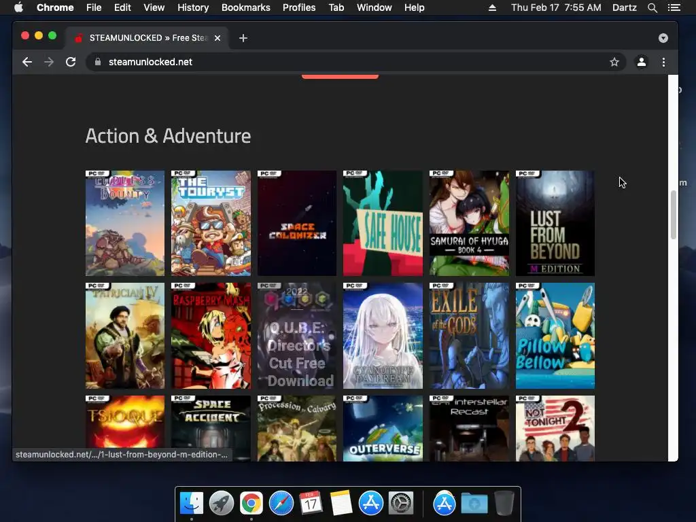The height and width of the screenshot is (522, 696).
Task: Open the Tab menu
Action: (x=336, y=7)
